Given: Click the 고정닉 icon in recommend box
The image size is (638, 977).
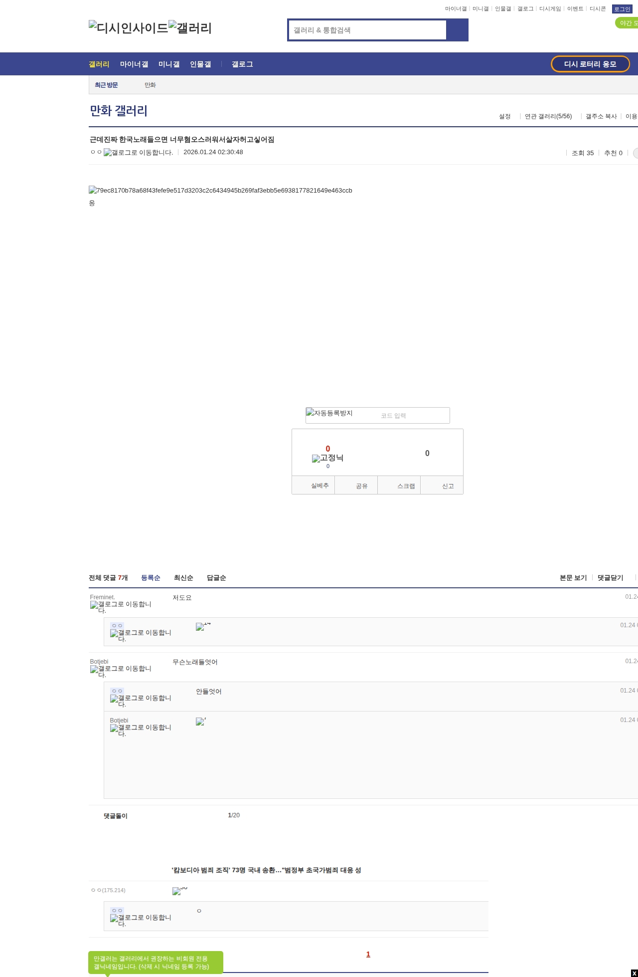Looking at the screenshot, I should pos(327,458).
